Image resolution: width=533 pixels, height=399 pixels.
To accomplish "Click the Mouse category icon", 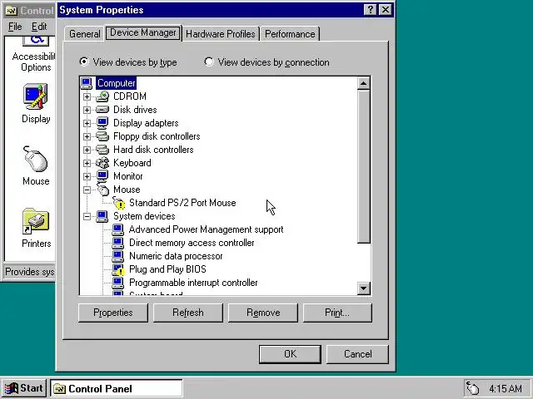I will (103, 190).
